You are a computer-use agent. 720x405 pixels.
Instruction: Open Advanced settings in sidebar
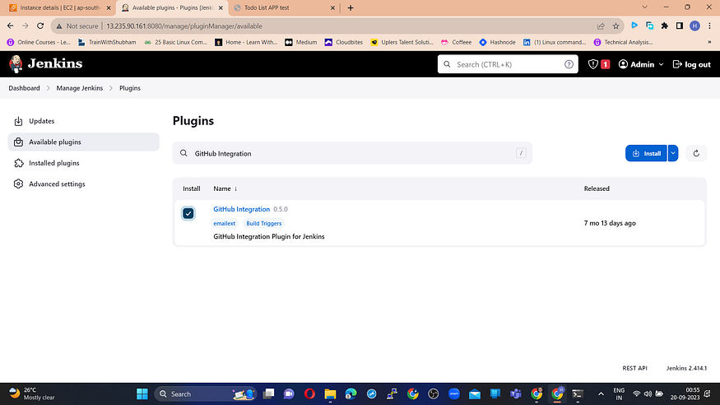click(x=84, y=184)
